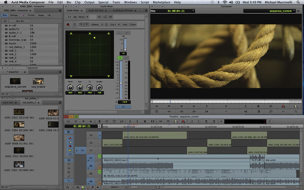Click the rewind button under the Composer monitor
This screenshot has width=304, height=190.
(x=157, y=106)
